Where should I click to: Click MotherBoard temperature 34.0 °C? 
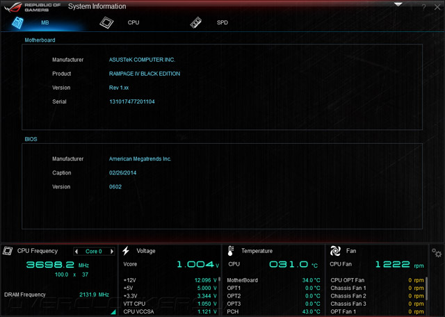(x=311, y=280)
